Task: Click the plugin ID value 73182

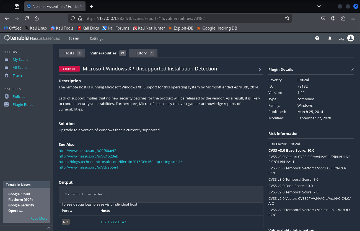Action: [x=302, y=86]
